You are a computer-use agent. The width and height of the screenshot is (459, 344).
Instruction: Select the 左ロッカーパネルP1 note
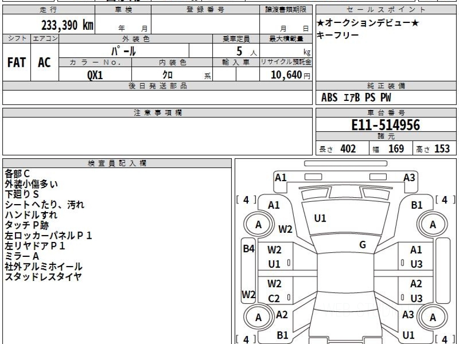click(49, 235)
